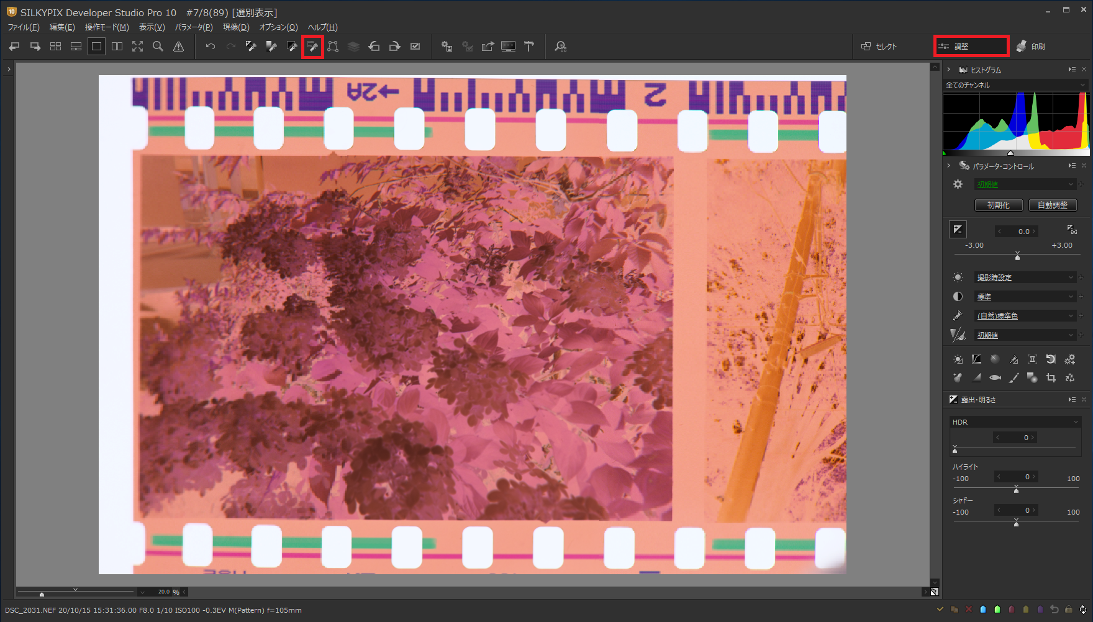Toggle development reservation mark icon

415,47
